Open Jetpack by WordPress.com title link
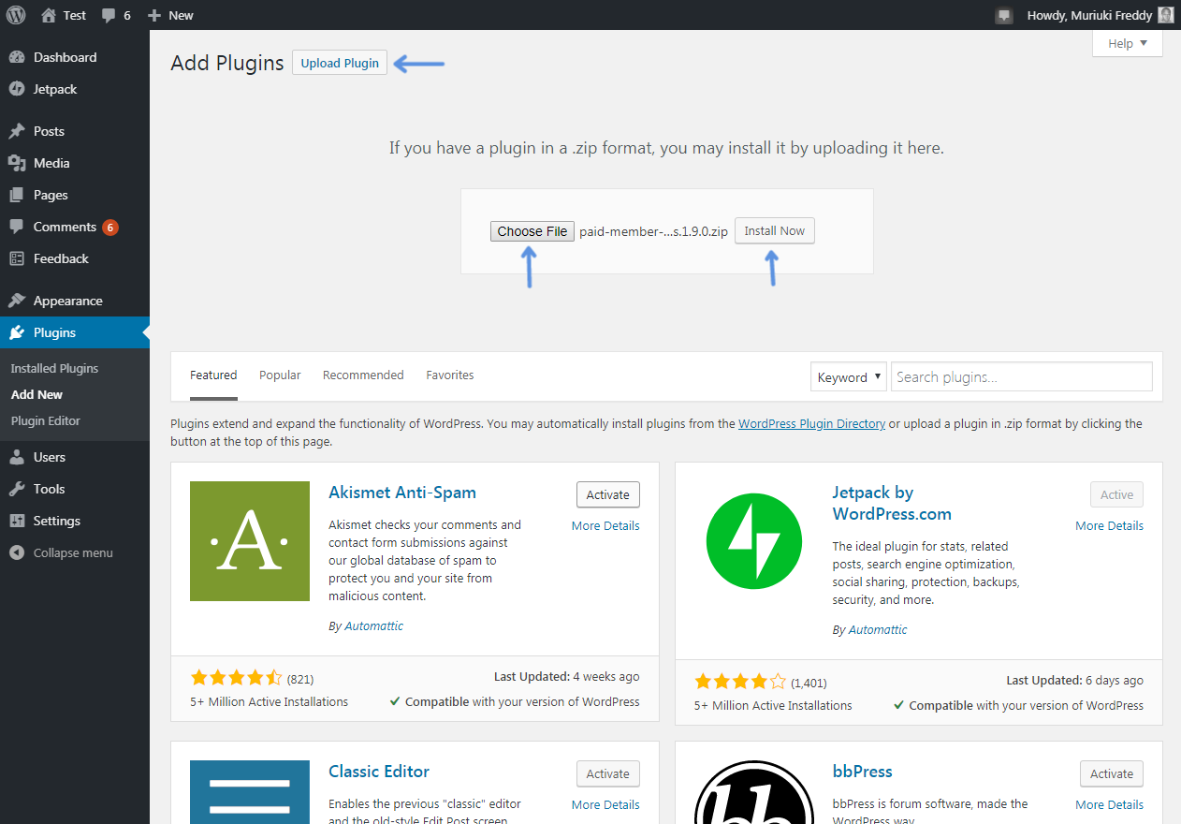Screen dimensions: 1181x824 coord(892,503)
